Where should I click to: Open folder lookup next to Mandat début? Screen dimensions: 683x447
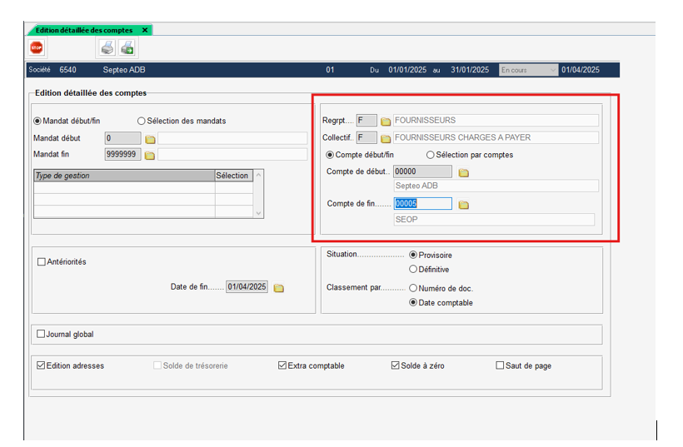click(150, 138)
